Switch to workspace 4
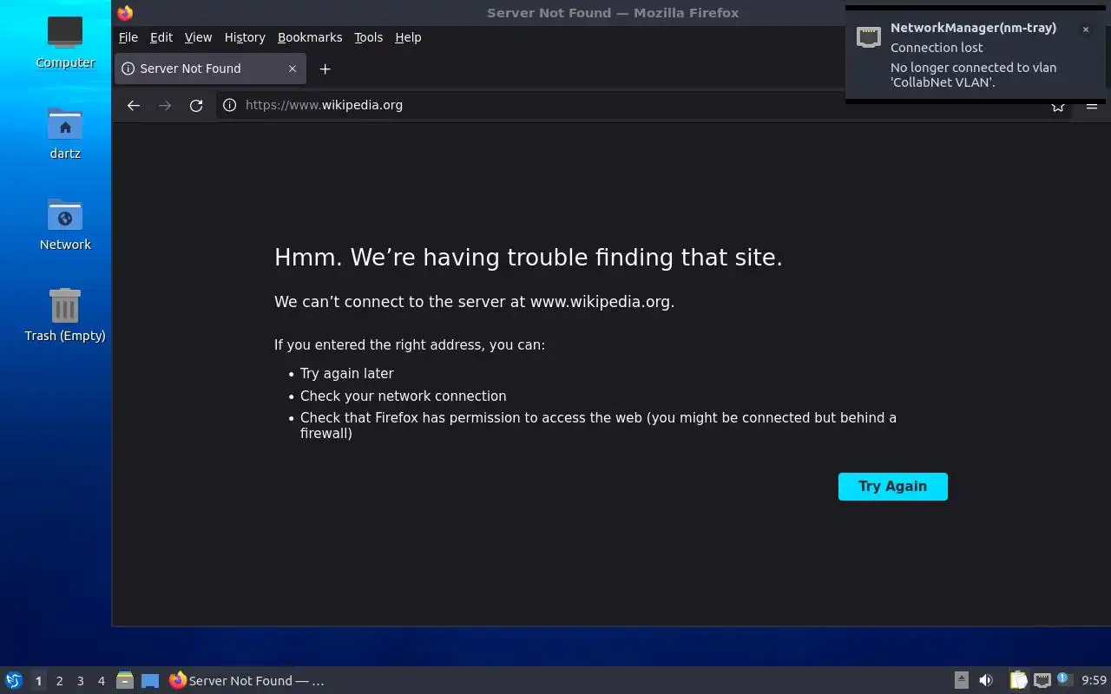Viewport: 1111px width, 694px height. 101,681
